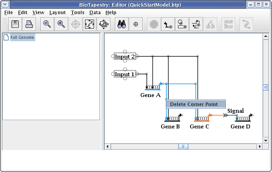Click the Print icon in toolbar
Image resolution: width=272 pixels, height=172 pixels.
point(29,24)
